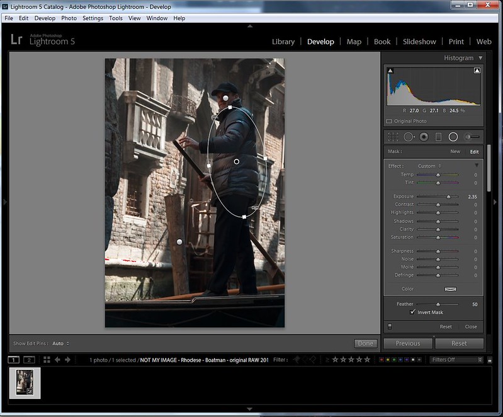The width and height of the screenshot is (503, 417).
Task: Switch to the Library module
Action: 283,42
